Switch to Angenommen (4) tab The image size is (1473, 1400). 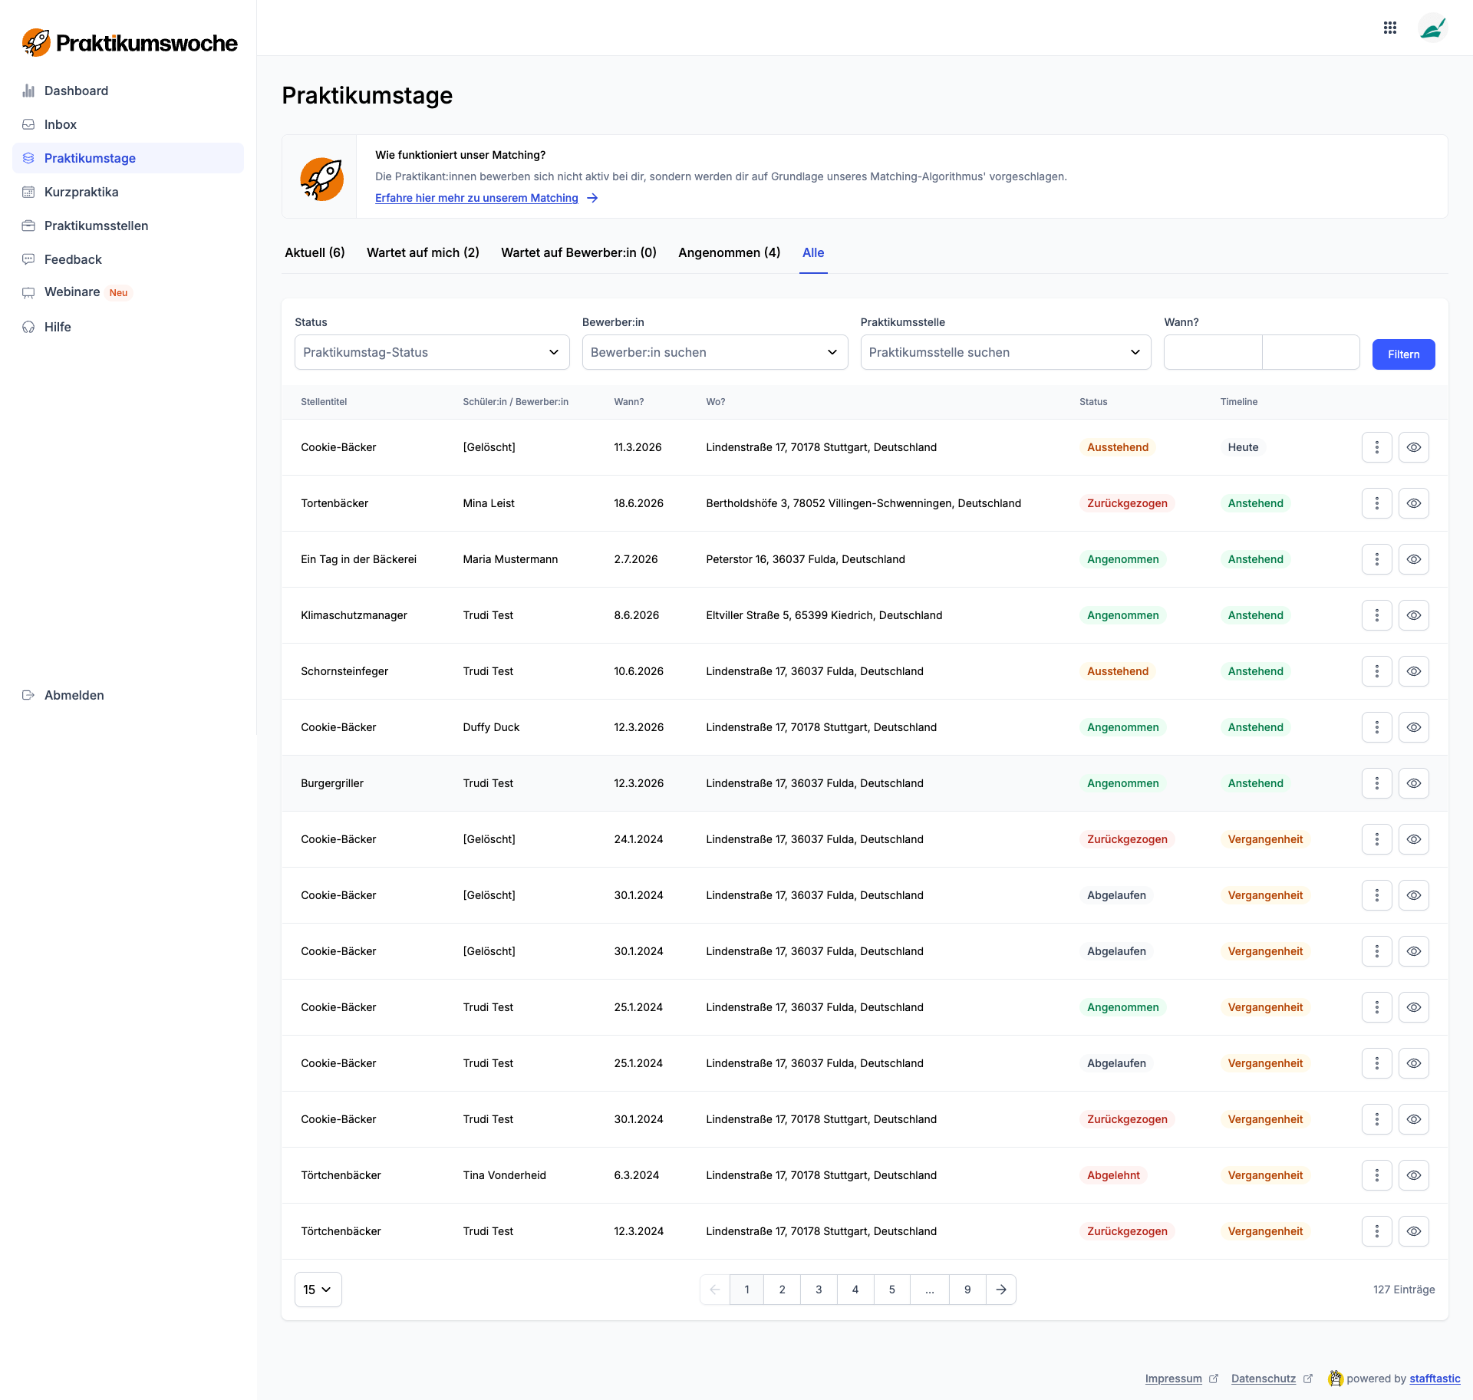729,252
